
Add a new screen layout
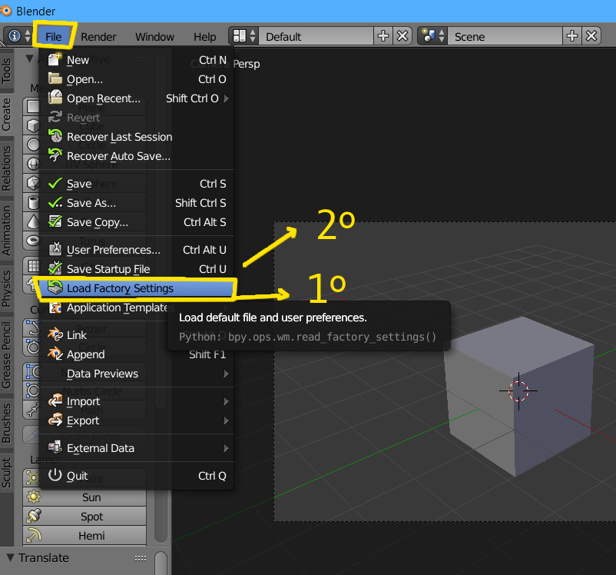click(383, 36)
